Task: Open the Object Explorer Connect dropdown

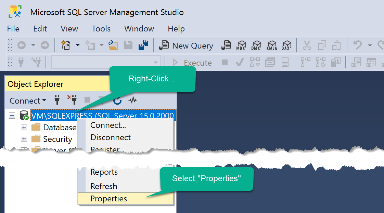Action: (x=28, y=101)
